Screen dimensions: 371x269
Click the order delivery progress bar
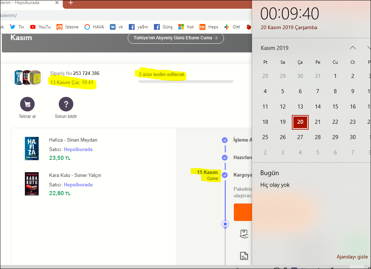186,82
